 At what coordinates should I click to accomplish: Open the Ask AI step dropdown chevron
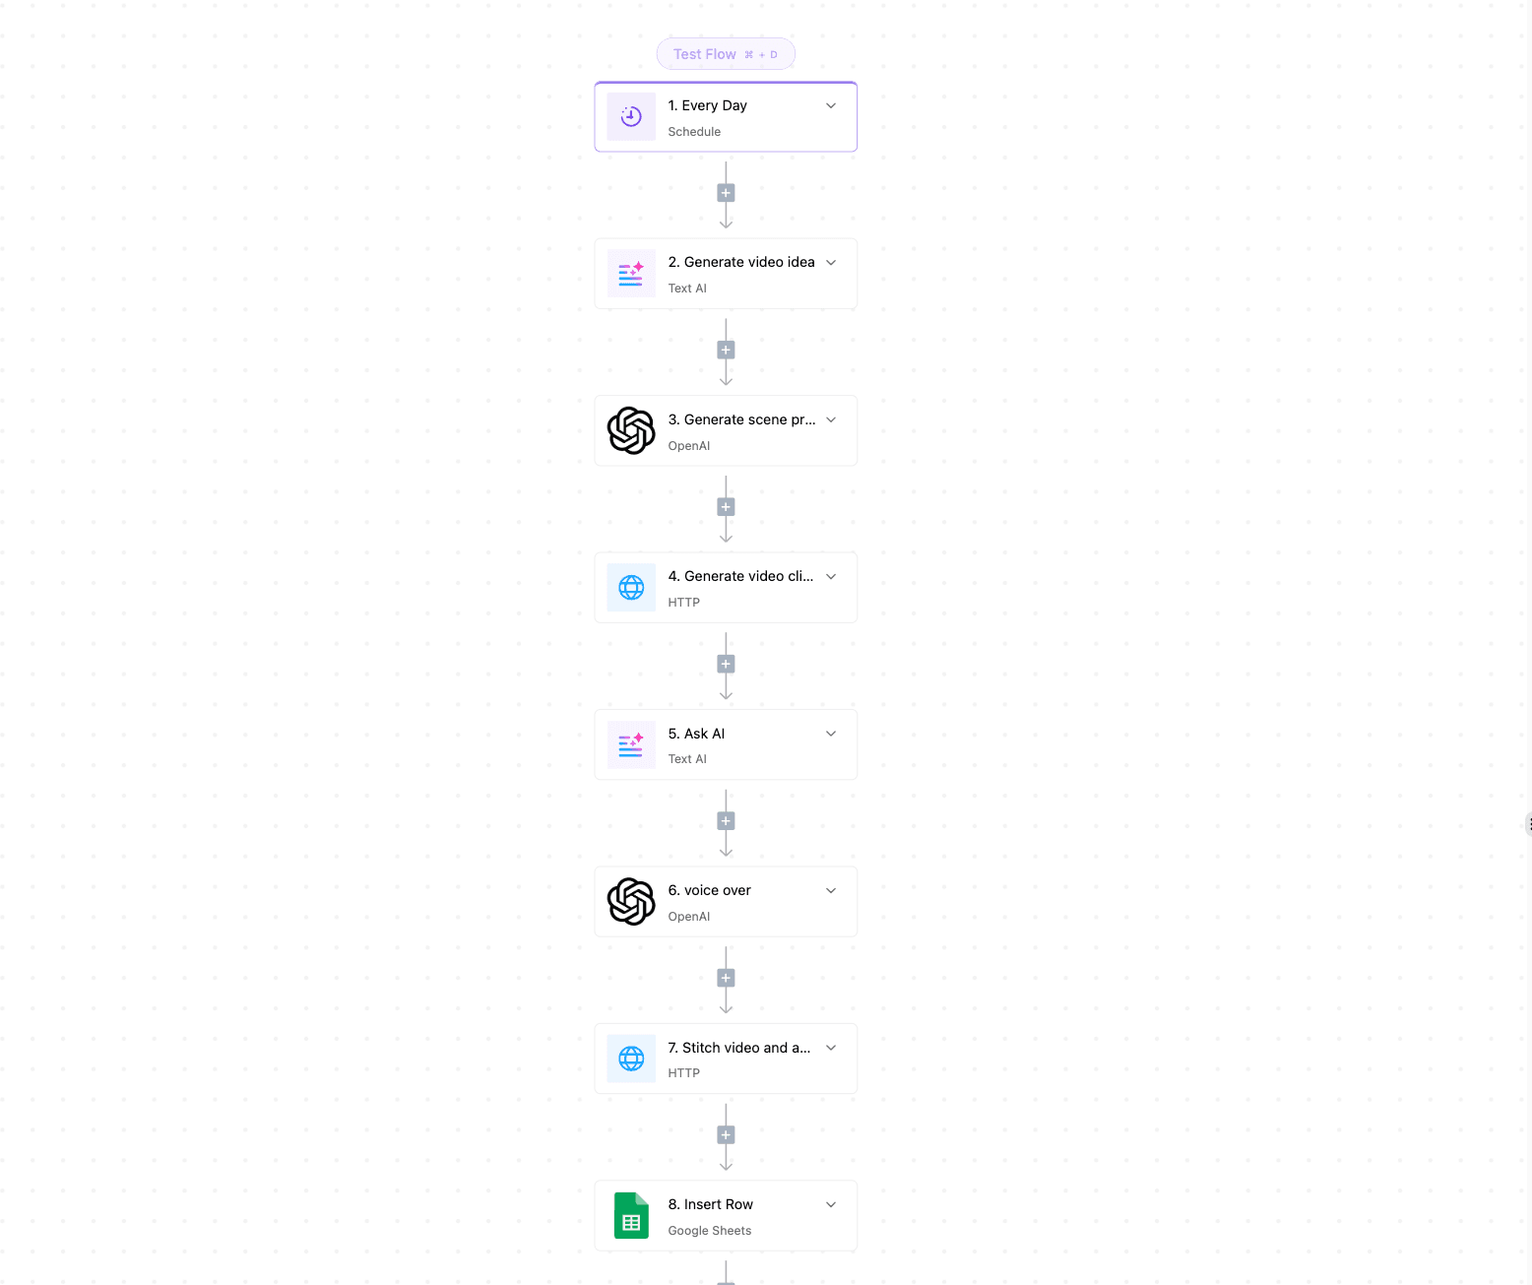click(831, 734)
